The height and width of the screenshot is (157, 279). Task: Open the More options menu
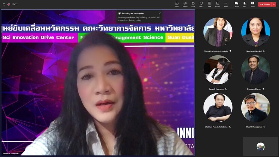pyautogui.click(x=226, y=4)
